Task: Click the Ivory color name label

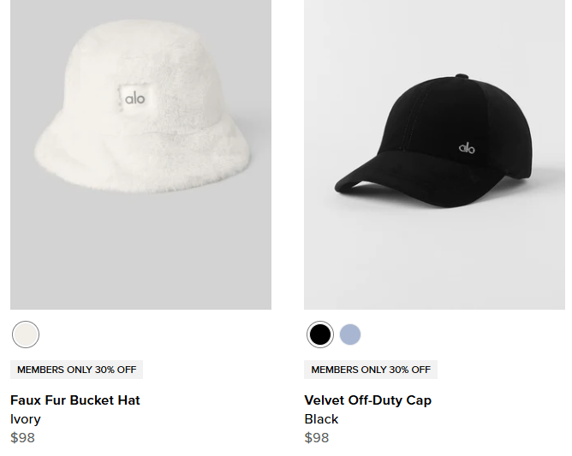Action: tap(25, 419)
